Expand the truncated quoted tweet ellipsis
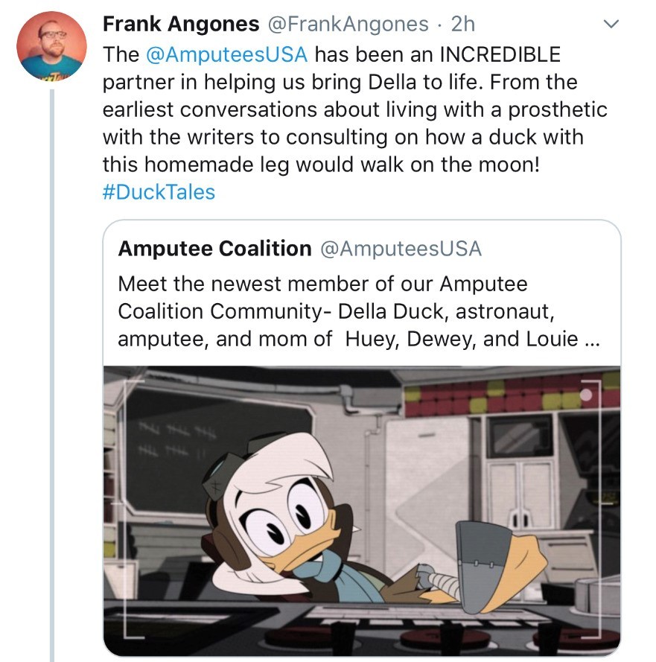This screenshot has height=662, width=656. click(593, 340)
